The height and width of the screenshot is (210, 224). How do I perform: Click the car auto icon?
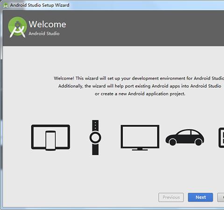point(185,137)
